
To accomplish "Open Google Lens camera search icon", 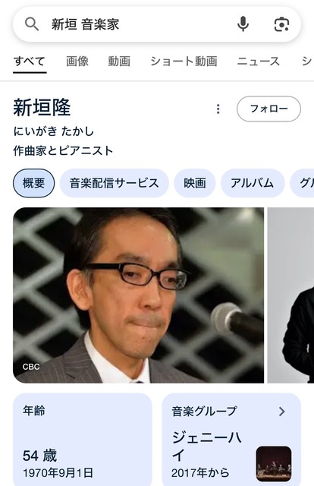I will pyautogui.click(x=281, y=24).
